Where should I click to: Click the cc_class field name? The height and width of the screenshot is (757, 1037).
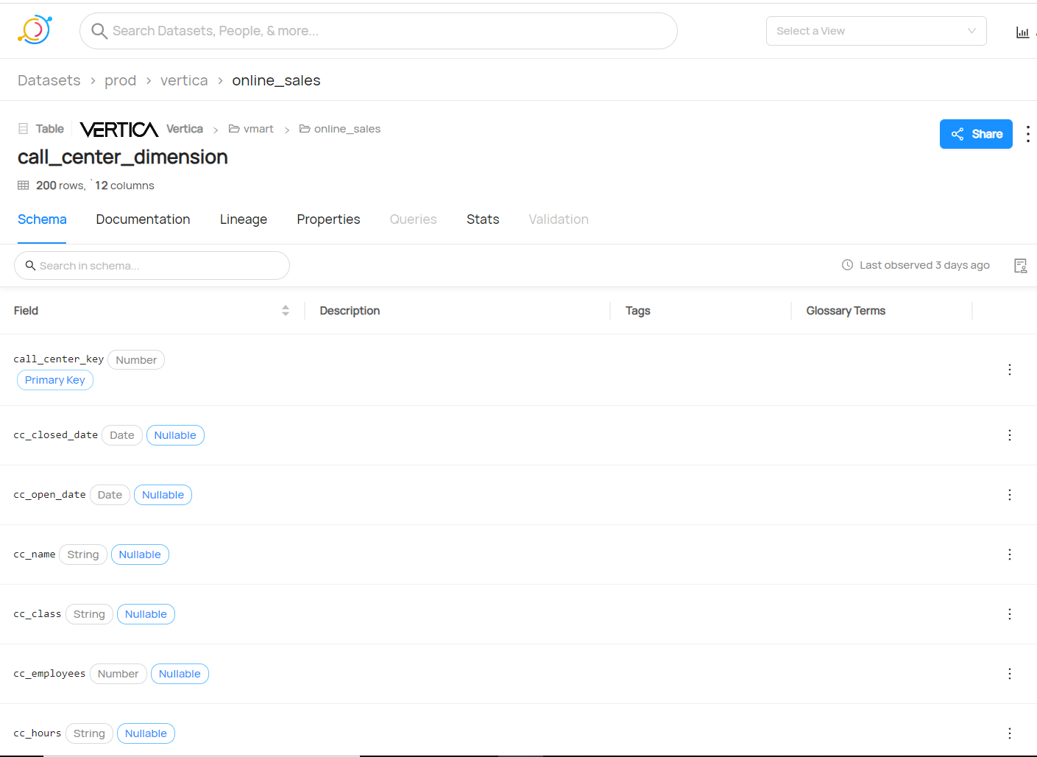38,614
